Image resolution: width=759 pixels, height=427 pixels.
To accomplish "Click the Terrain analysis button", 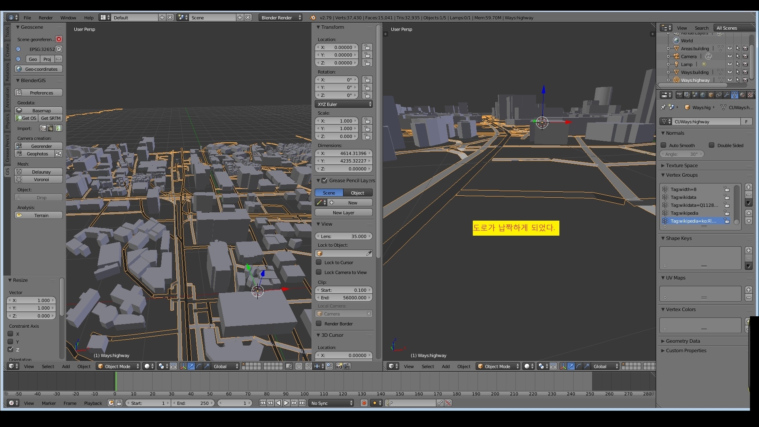I will 39,215.
